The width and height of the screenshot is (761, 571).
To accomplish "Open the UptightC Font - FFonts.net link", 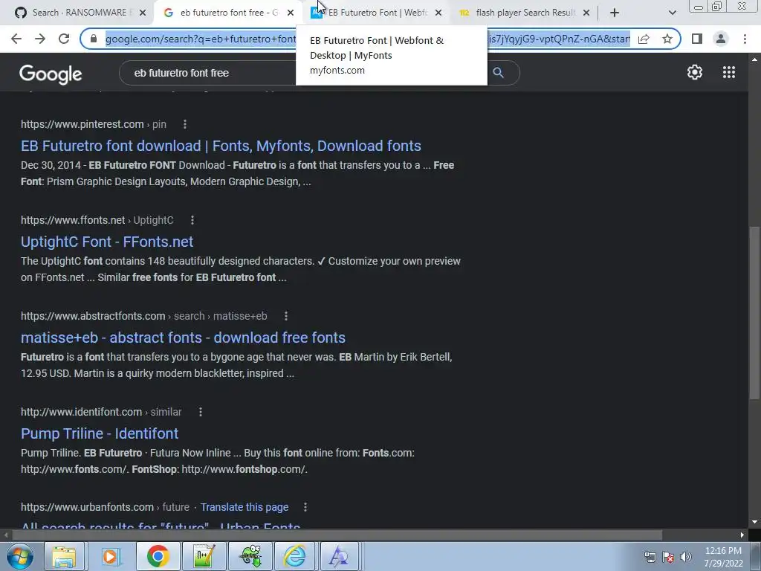I will 107,242.
